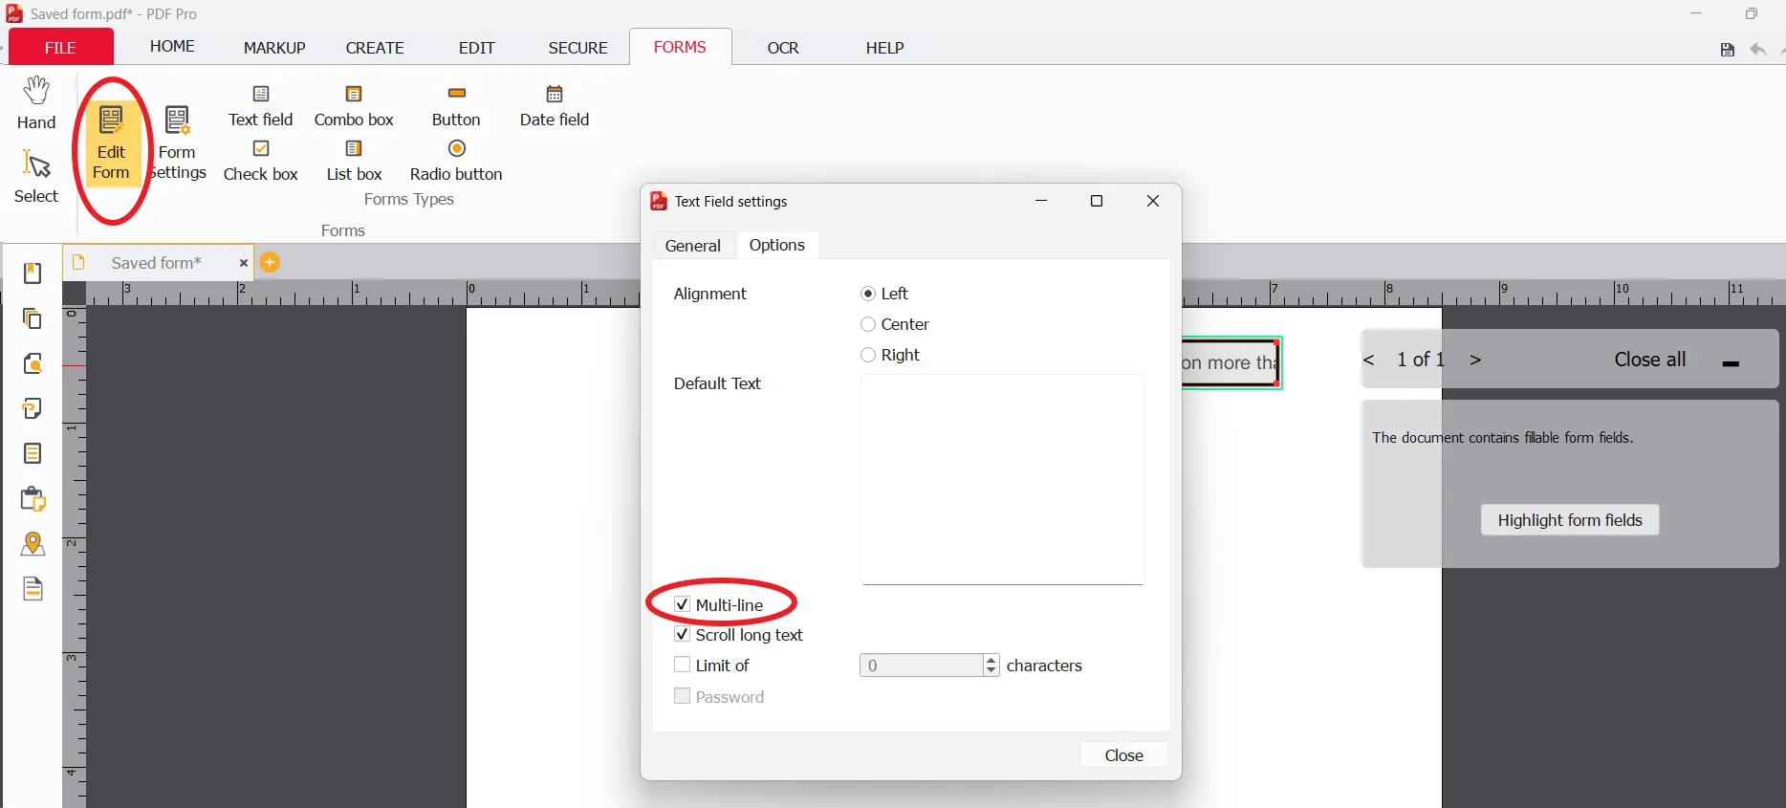
Task: Insert a Check box form element
Action: coord(261,161)
